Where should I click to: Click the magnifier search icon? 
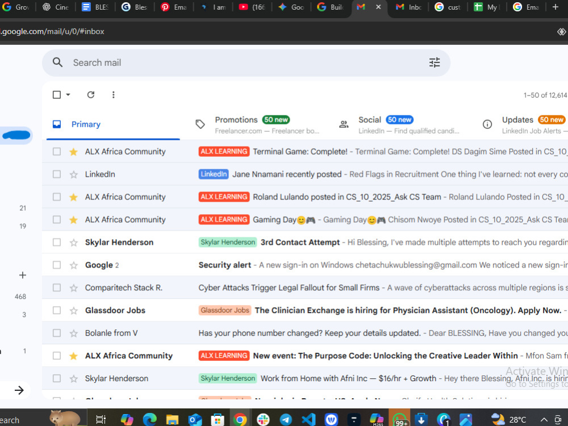pyautogui.click(x=57, y=62)
